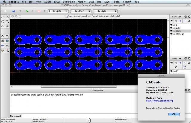Insert block with the document icon

[184, 67]
